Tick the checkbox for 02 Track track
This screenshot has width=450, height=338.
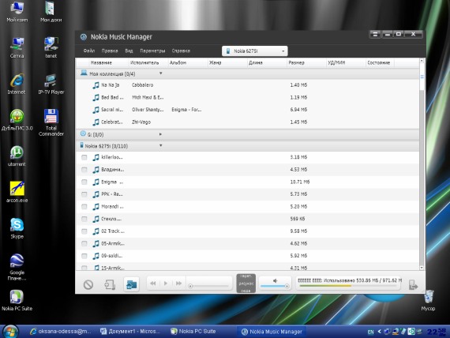[84, 231]
